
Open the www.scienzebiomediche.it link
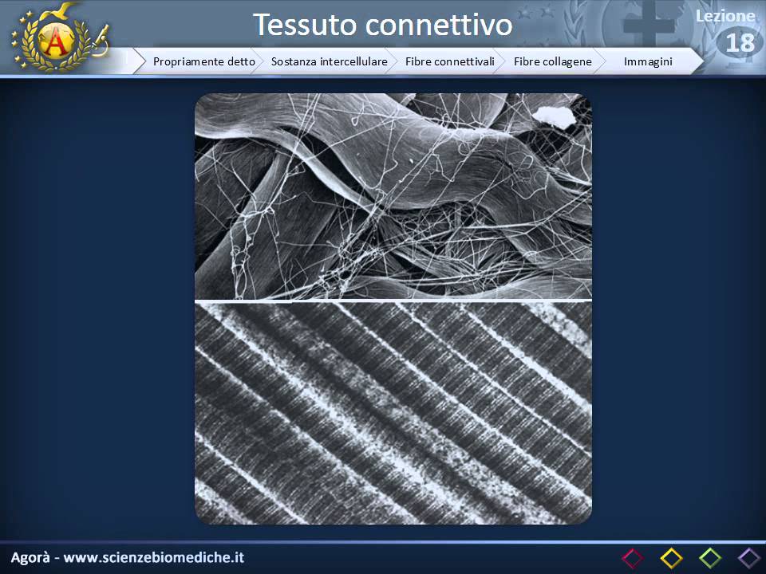153,557
